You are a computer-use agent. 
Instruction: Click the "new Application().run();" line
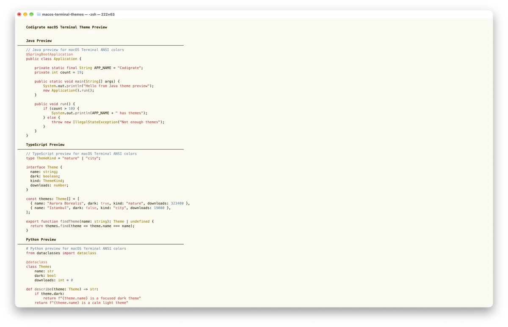(x=69, y=90)
